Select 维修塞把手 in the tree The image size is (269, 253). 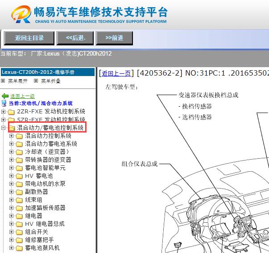39,240
